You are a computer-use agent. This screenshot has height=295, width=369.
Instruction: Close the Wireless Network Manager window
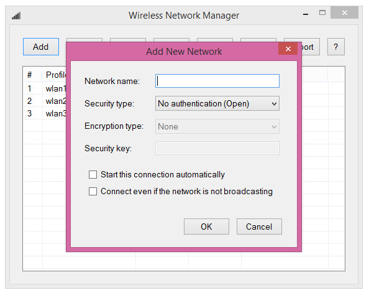(344, 12)
